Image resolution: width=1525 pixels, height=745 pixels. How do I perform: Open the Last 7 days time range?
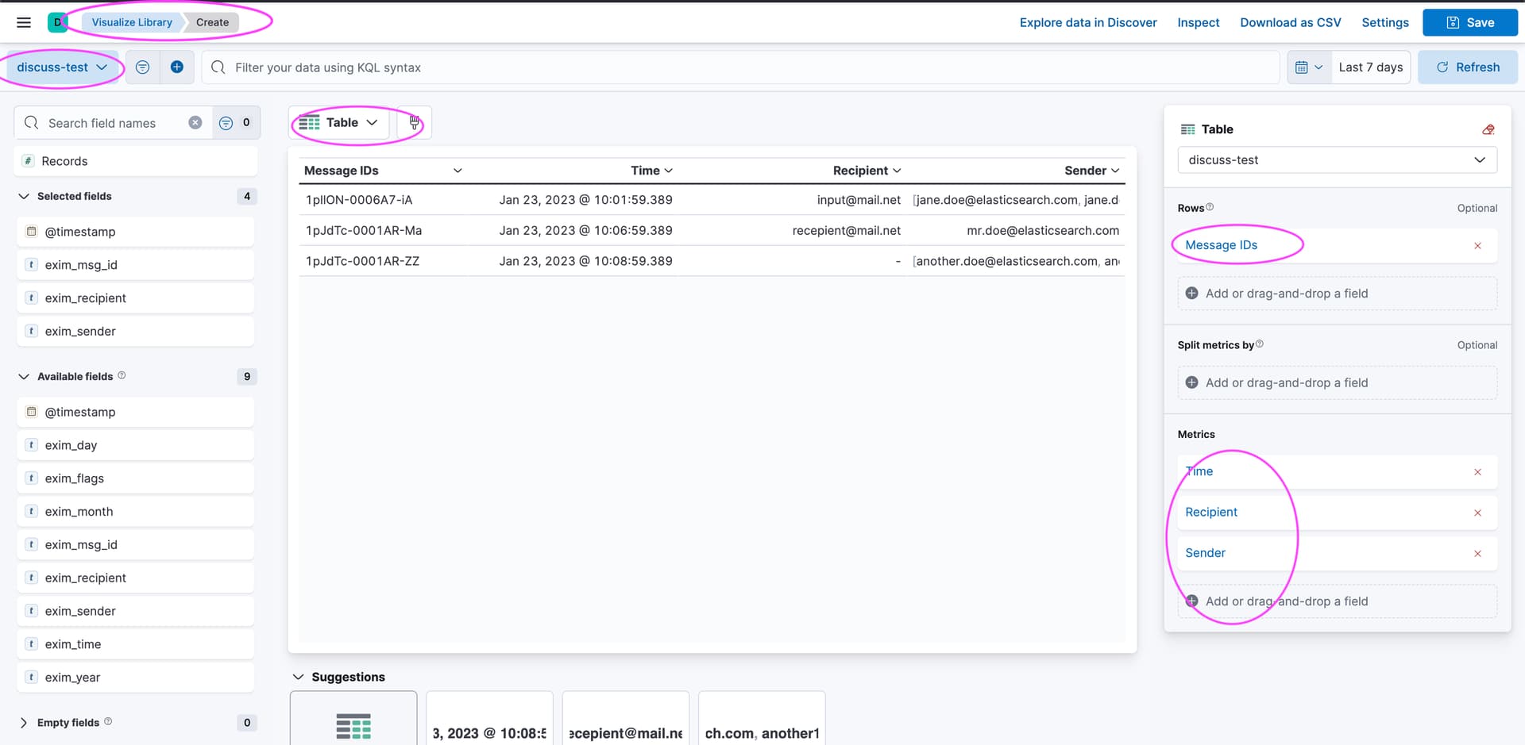coord(1371,67)
